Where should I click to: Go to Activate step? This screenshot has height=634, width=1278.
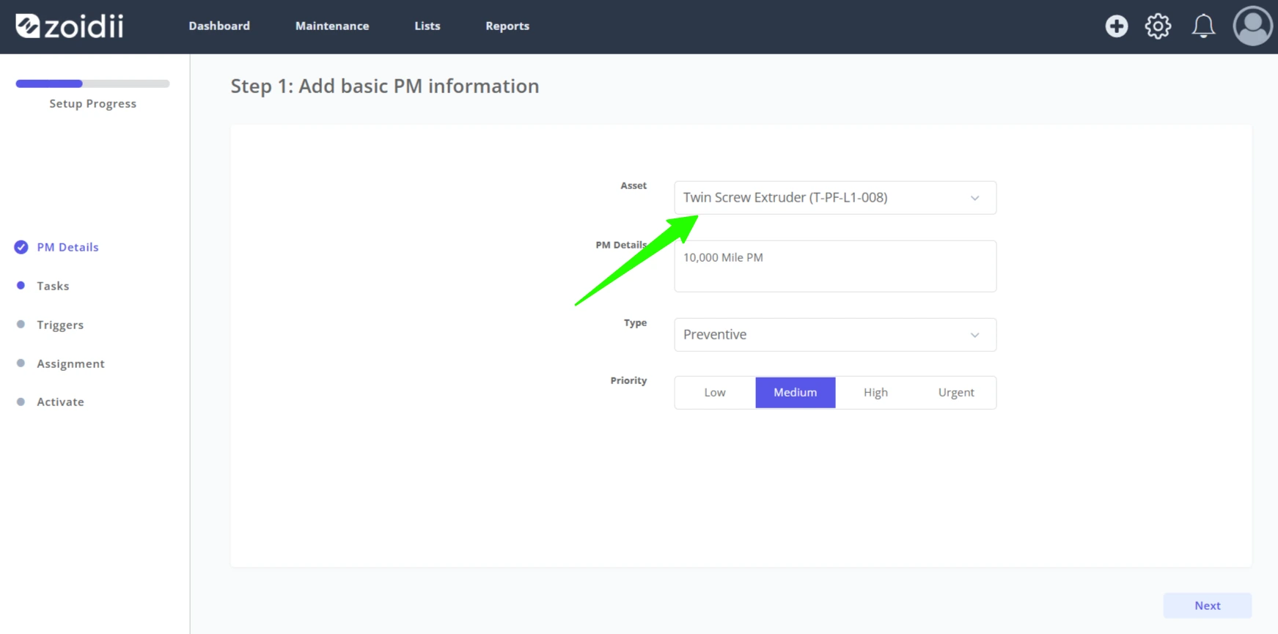click(x=60, y=402)
